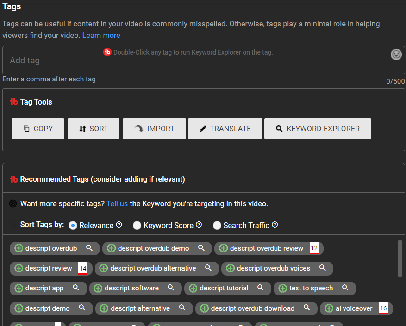Image resolution: width=406 pixels, height=326 pixels.
Task: Sort tags by Relevance
Action: coord(73,225)
